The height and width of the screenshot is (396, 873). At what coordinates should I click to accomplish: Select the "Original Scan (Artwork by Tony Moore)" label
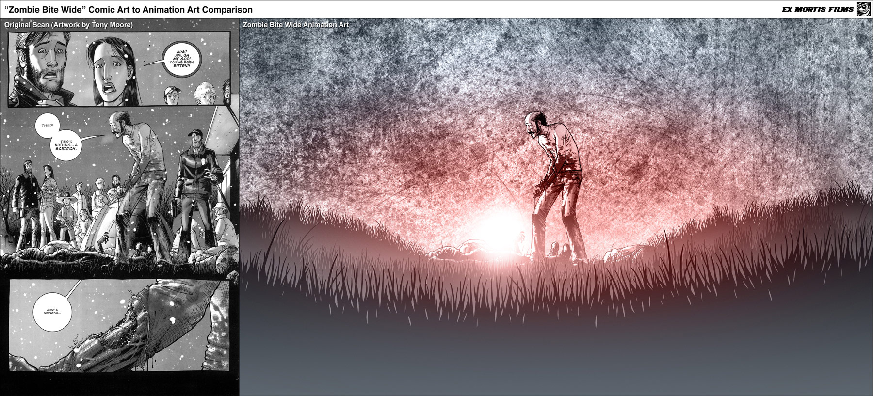(68, 25)
